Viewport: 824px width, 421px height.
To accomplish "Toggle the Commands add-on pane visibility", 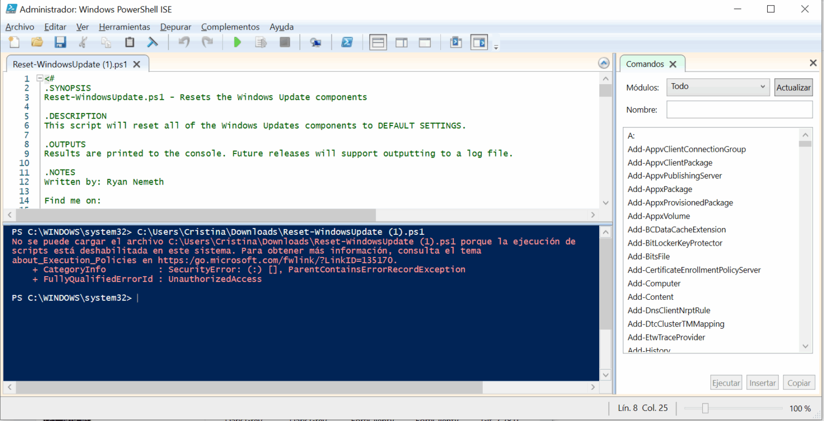I will [x=479, y=42].
